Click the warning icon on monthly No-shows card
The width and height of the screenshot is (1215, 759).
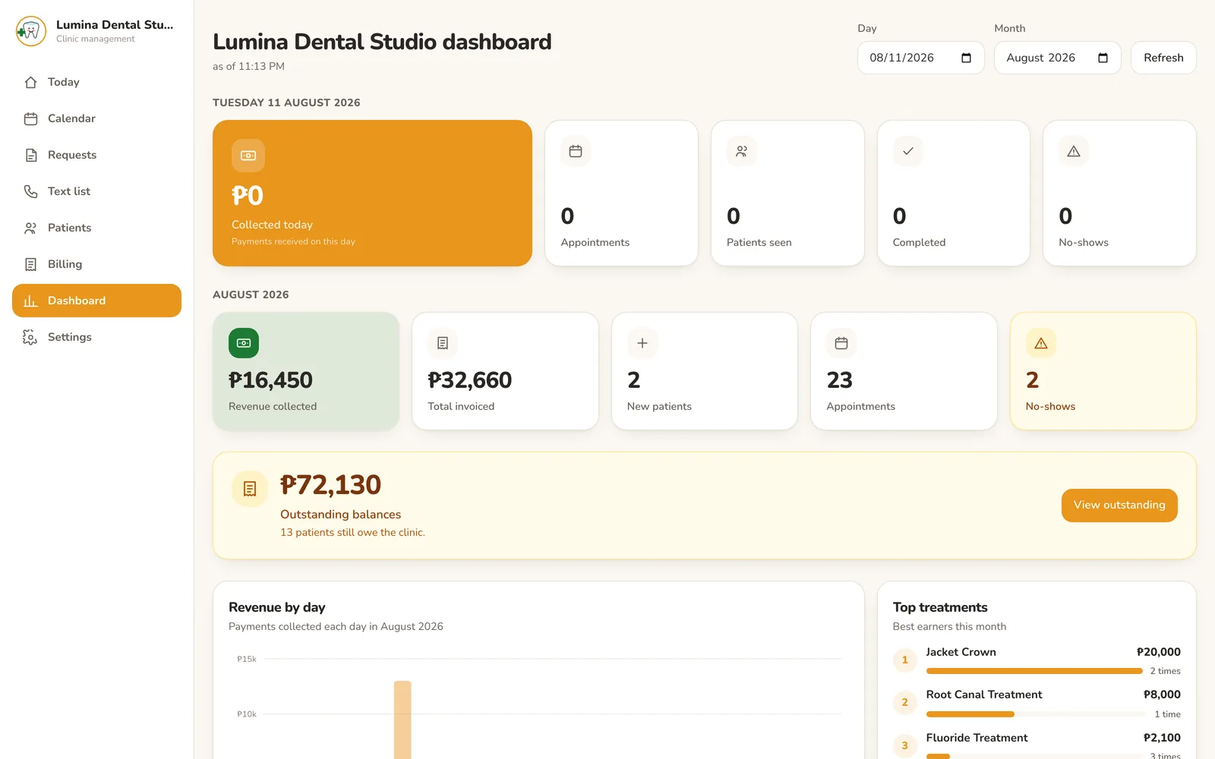(1041, 343)
